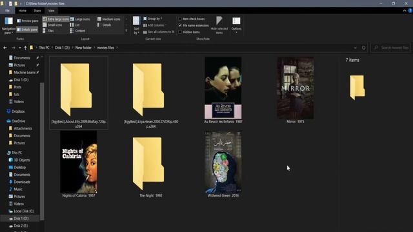Open Machine Learning pinned folder
Viewport: 413px width, 232px height.
[x=25, y=72]
